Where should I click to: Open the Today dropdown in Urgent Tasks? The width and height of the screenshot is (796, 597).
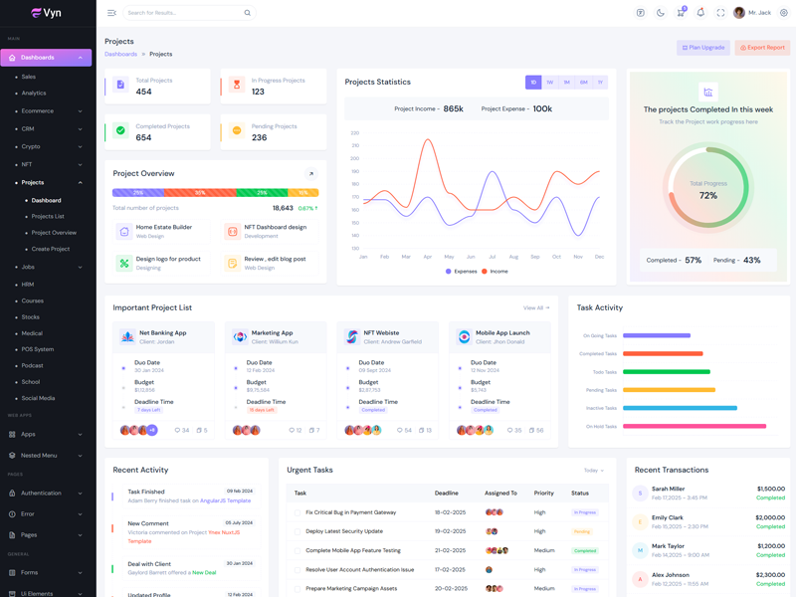click(593, 471)
